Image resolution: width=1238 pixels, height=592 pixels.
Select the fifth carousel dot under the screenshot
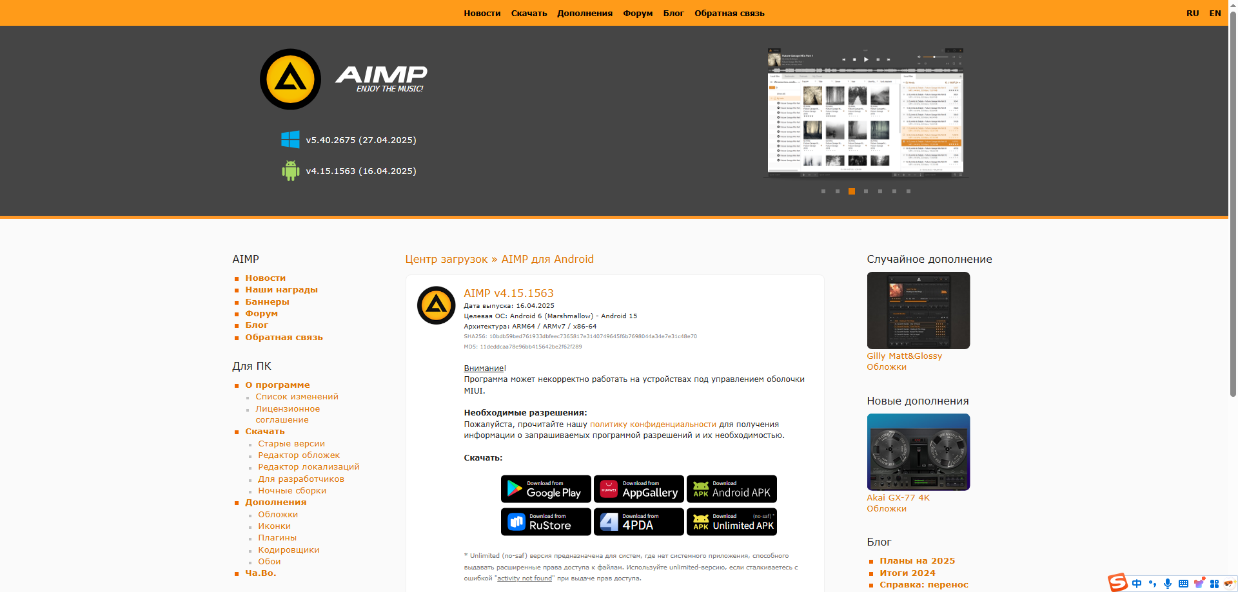tap(880, 191)
